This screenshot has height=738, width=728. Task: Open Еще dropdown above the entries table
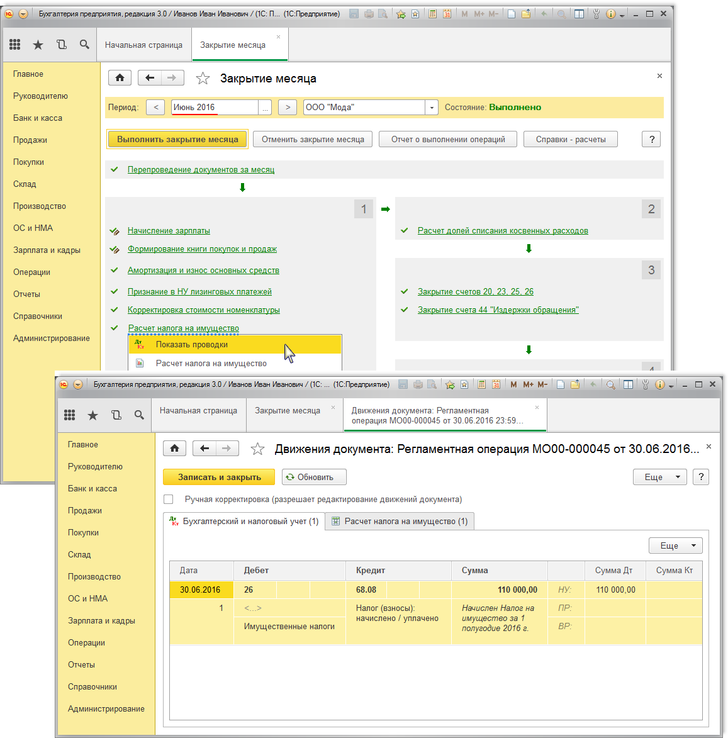pos(675,545)
